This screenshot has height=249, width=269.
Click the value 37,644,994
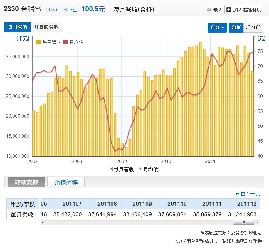click(102, 214)
